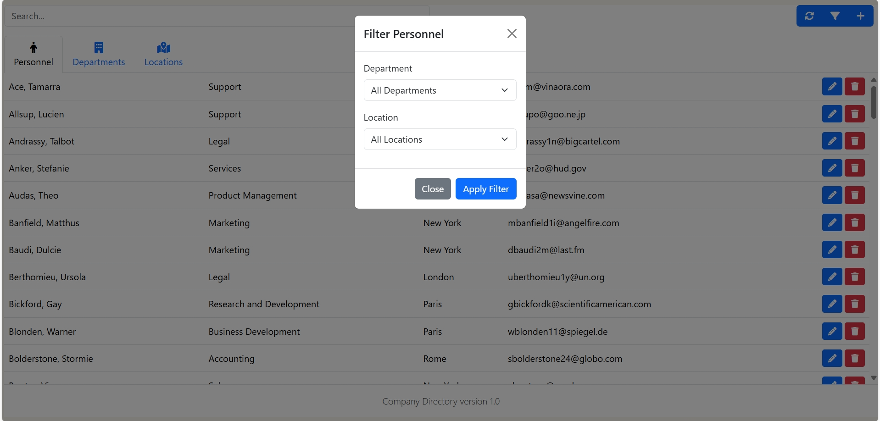Edit Gay Bickford's record

coord(832,304)
